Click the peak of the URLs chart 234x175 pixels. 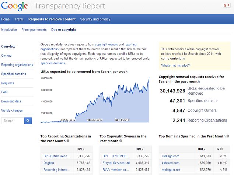[x=149, y=78]
